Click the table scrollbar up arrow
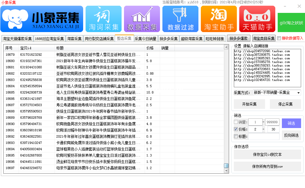The height and width of the screenshot is (188, 305). (226, 47)
